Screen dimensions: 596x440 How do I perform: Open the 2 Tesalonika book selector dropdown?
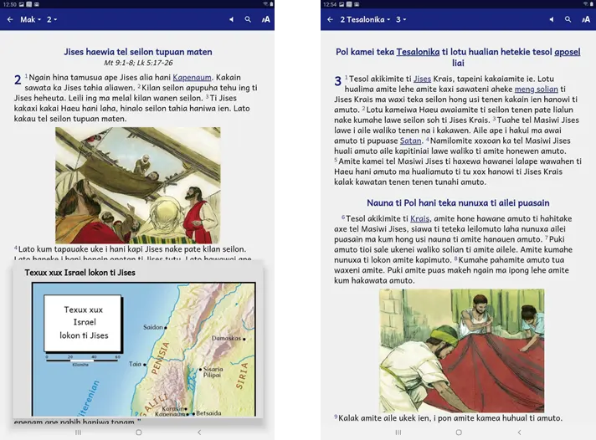[x=365, y=19]
